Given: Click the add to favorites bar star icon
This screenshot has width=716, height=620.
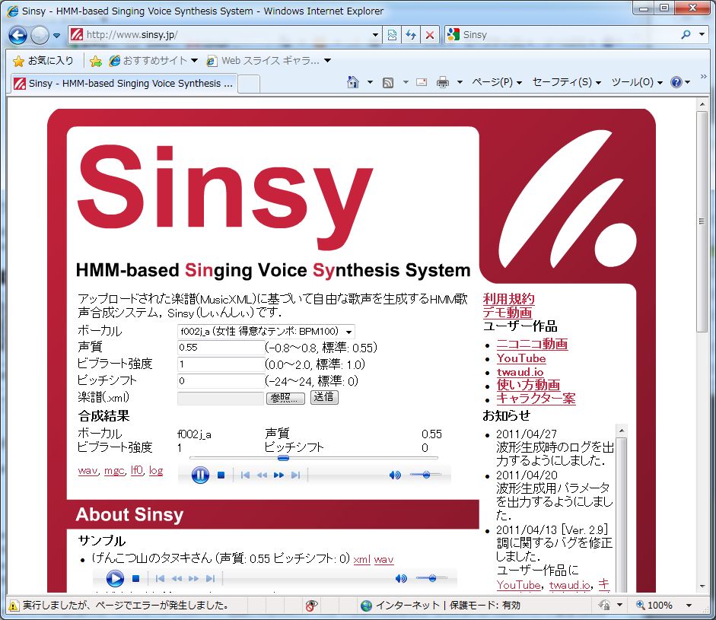Looking at the screenshot, I should (x=95, y=61).
